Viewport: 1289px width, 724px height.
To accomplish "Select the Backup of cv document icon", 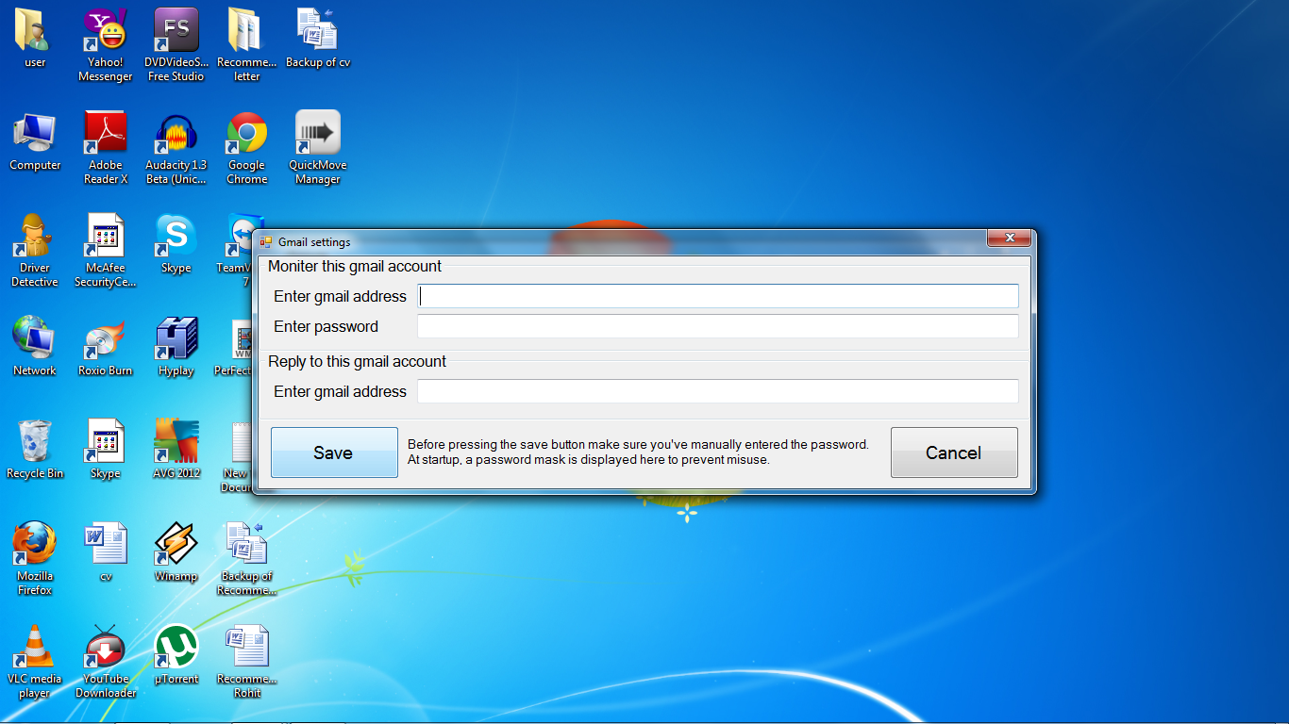I will 318,38.
